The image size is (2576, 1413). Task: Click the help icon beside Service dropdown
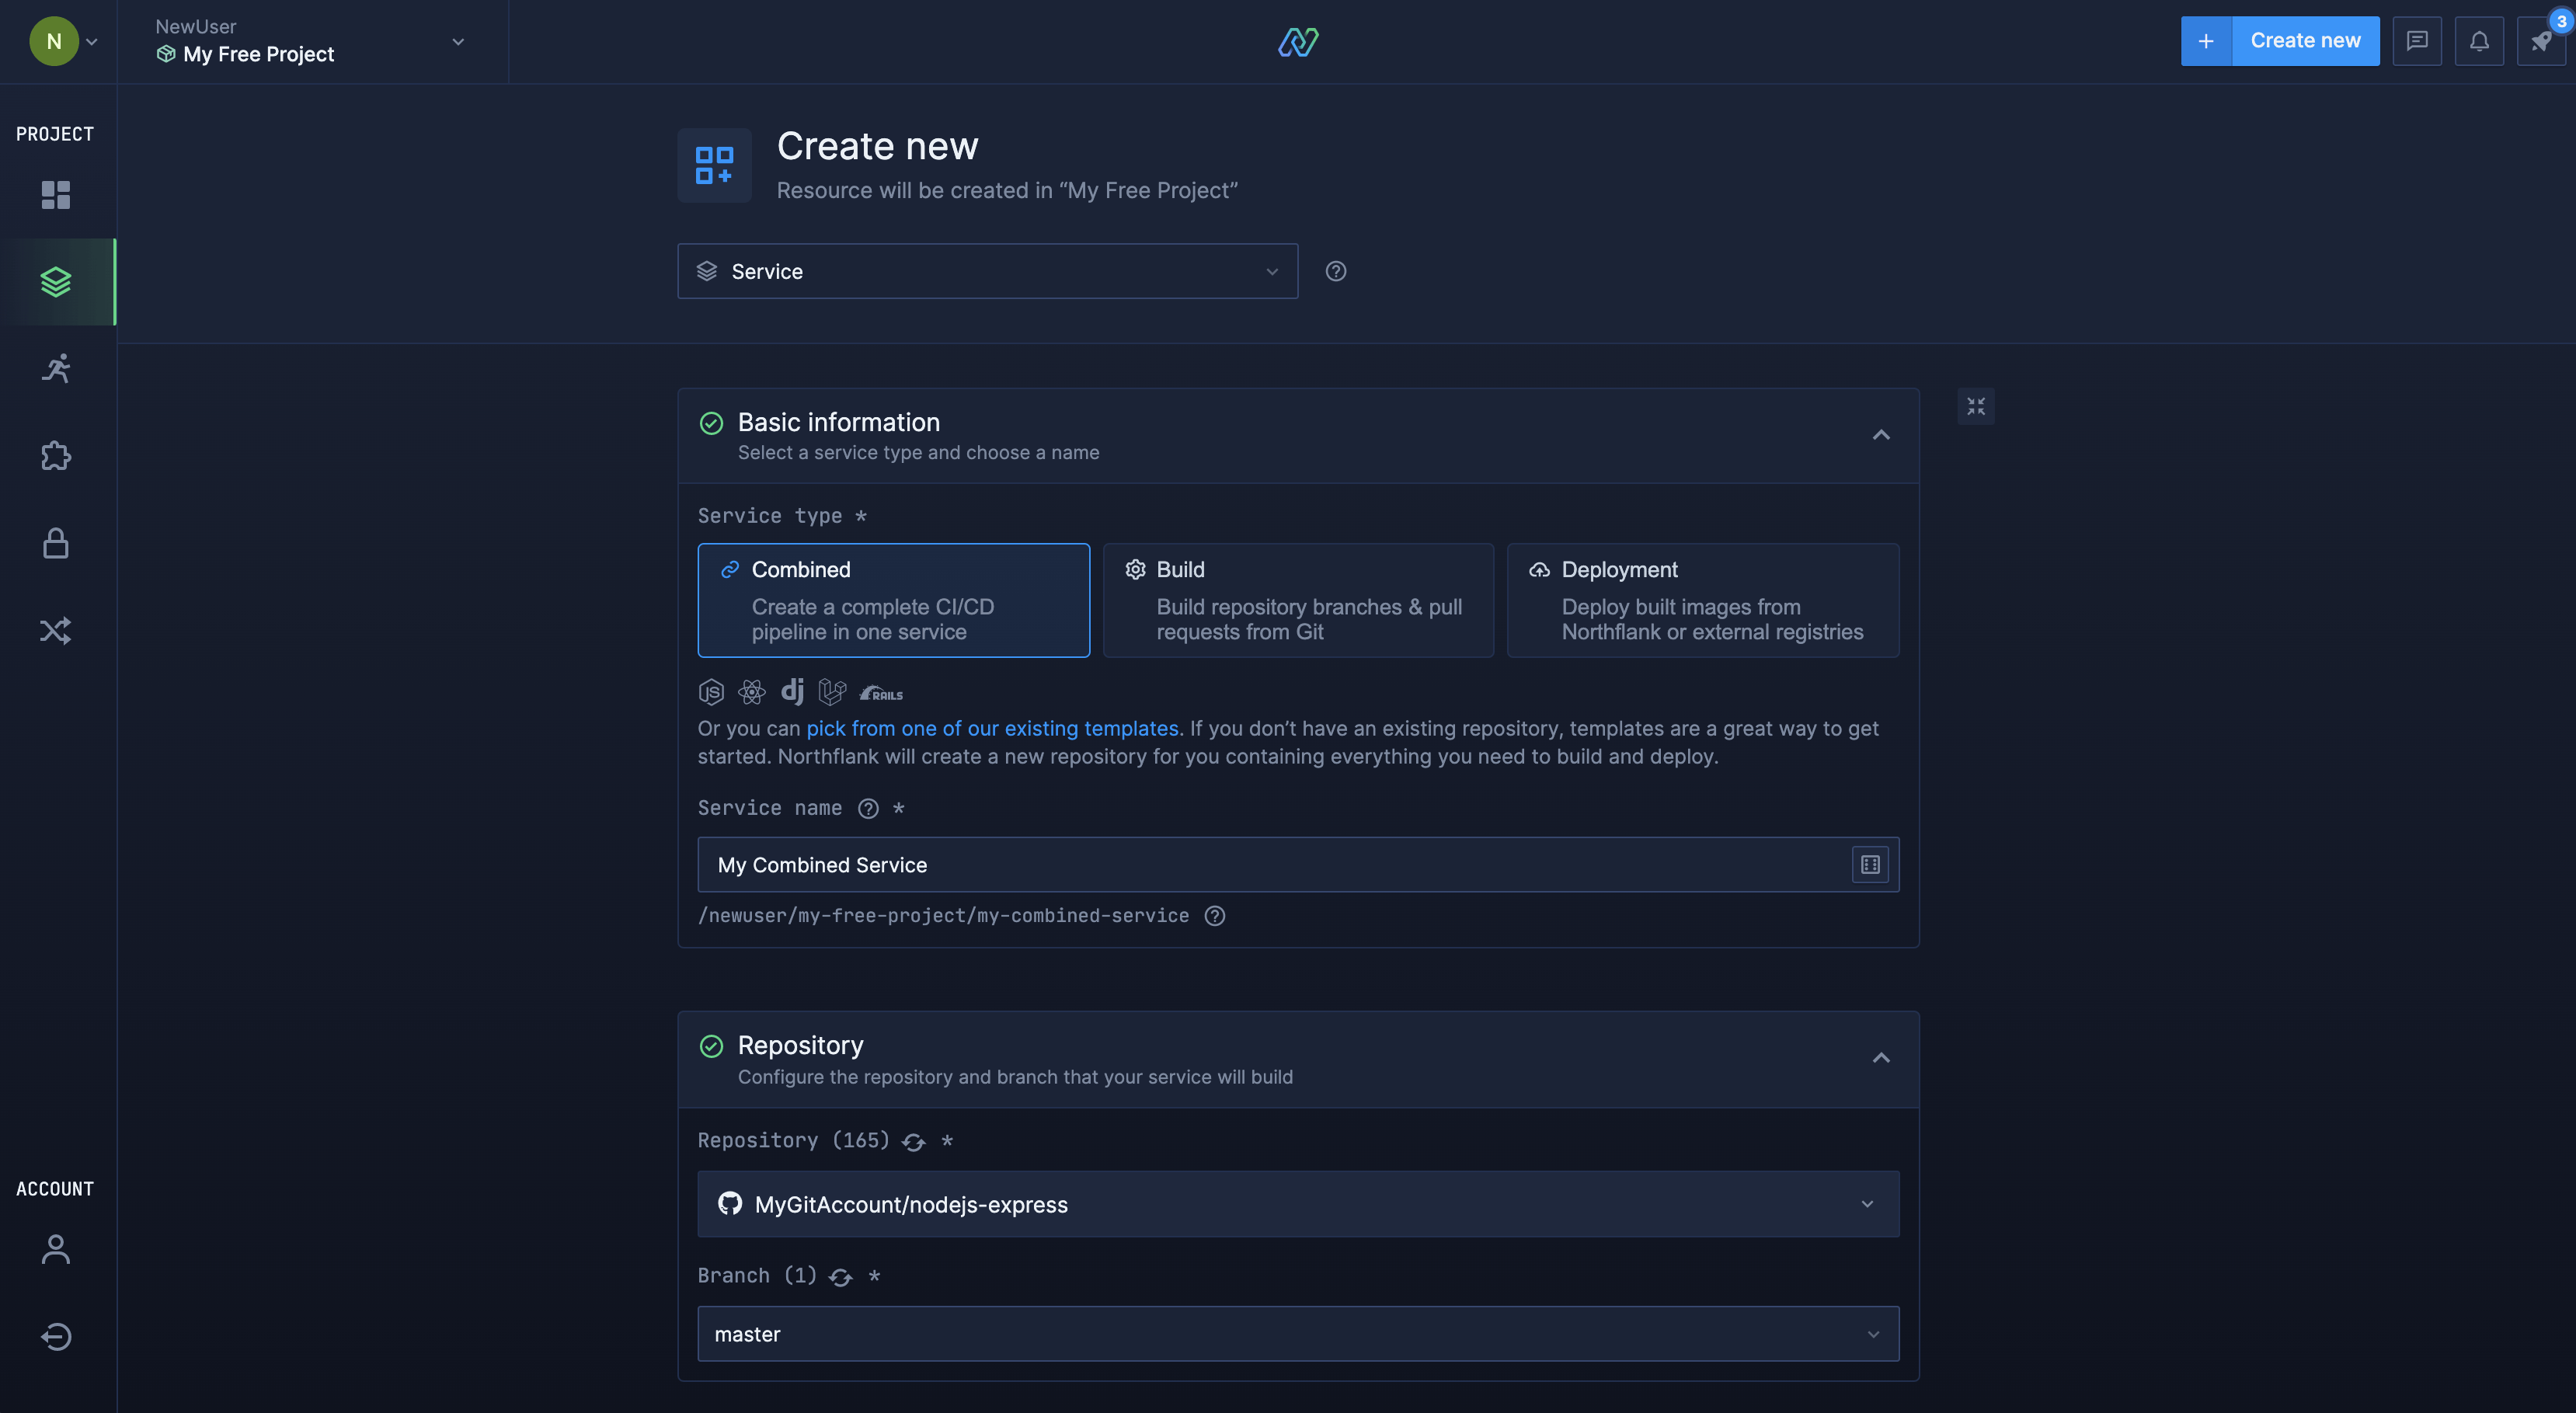(x=1336, y=271)
